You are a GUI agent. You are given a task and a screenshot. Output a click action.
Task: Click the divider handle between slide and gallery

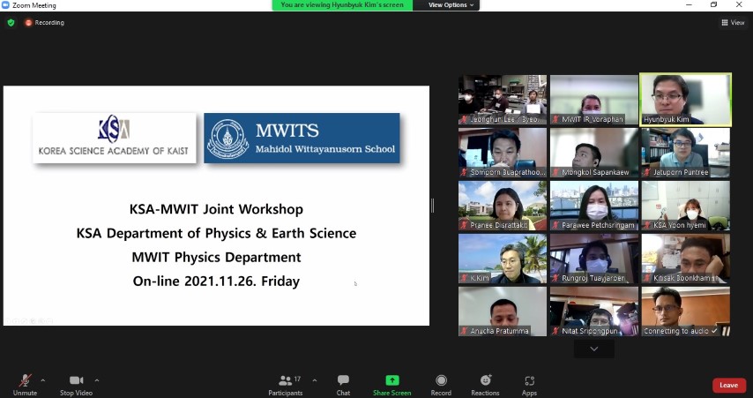(433, 206)
